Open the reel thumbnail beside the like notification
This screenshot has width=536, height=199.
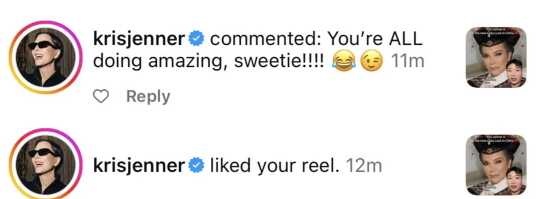[x=496, y=164]
